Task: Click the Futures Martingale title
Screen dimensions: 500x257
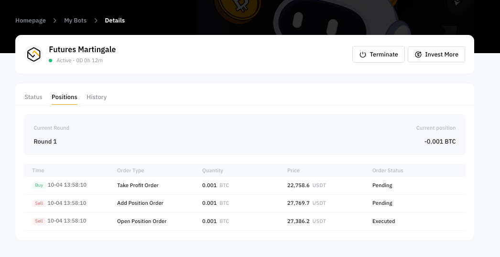Action: pyautogui.click(x=82, y=49)
